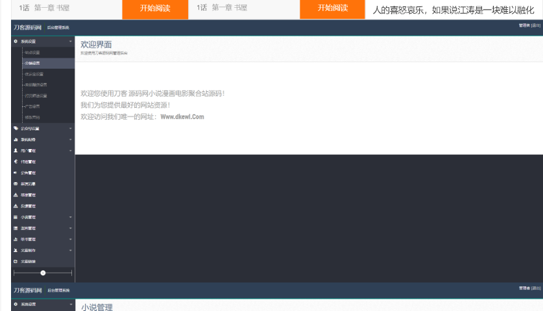Click the slider handle under the sidebar
Screen dimensions: 543x311
(x=43, y=273)
